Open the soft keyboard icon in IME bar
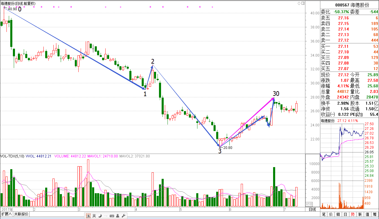Image resolution: width=379 pixels, height=219 pixels. coord(112,216)
